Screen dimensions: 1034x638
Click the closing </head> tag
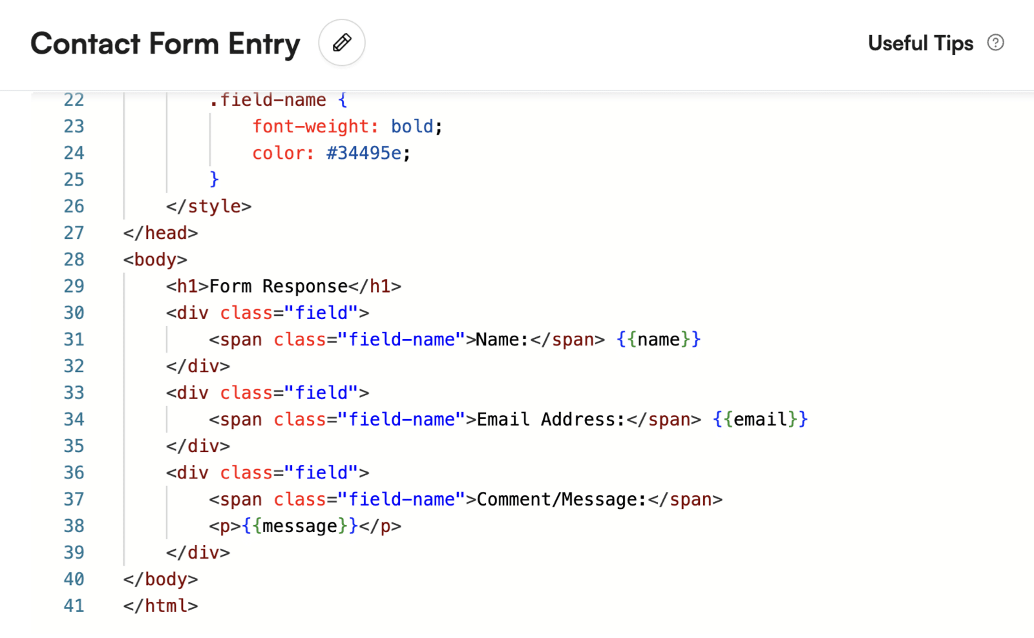point(160,232)
